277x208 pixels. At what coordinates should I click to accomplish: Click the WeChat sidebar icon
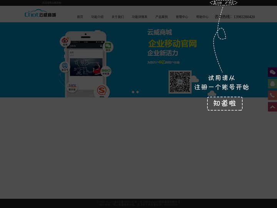(x=272, y=72)
